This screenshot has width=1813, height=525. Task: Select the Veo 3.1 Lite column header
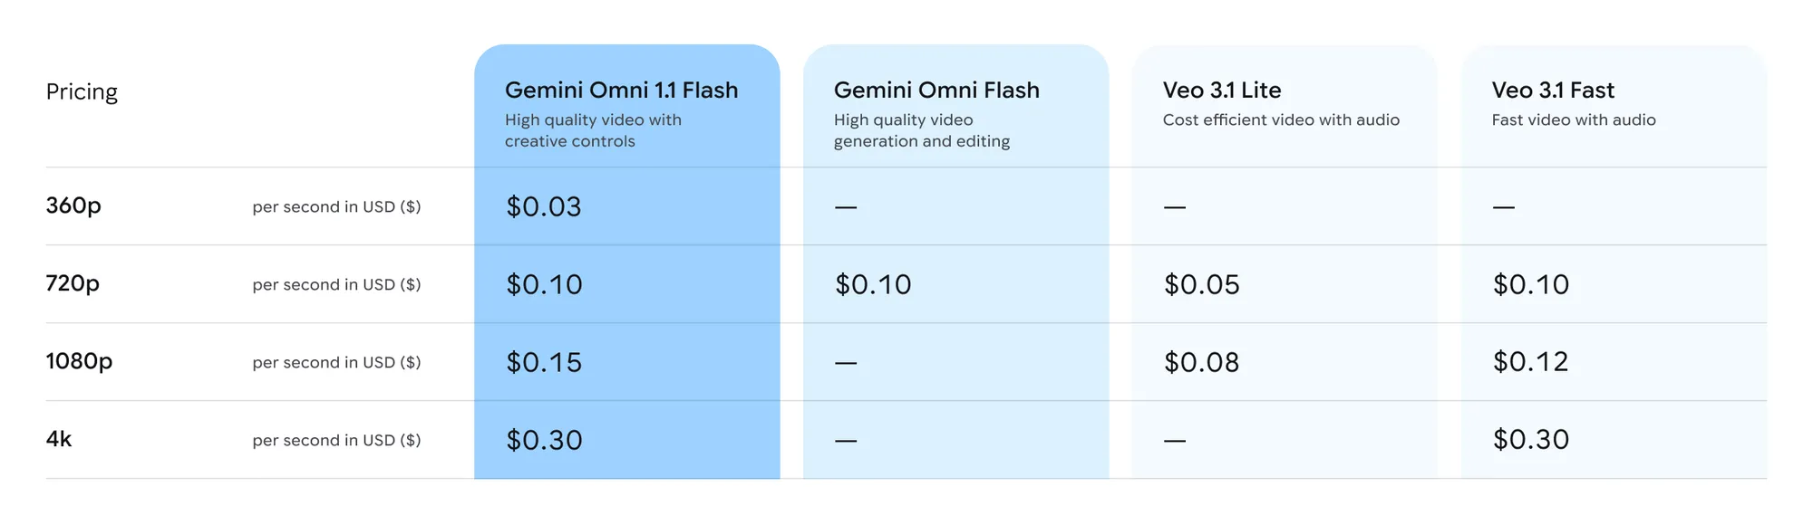[x=1222, y=91]
